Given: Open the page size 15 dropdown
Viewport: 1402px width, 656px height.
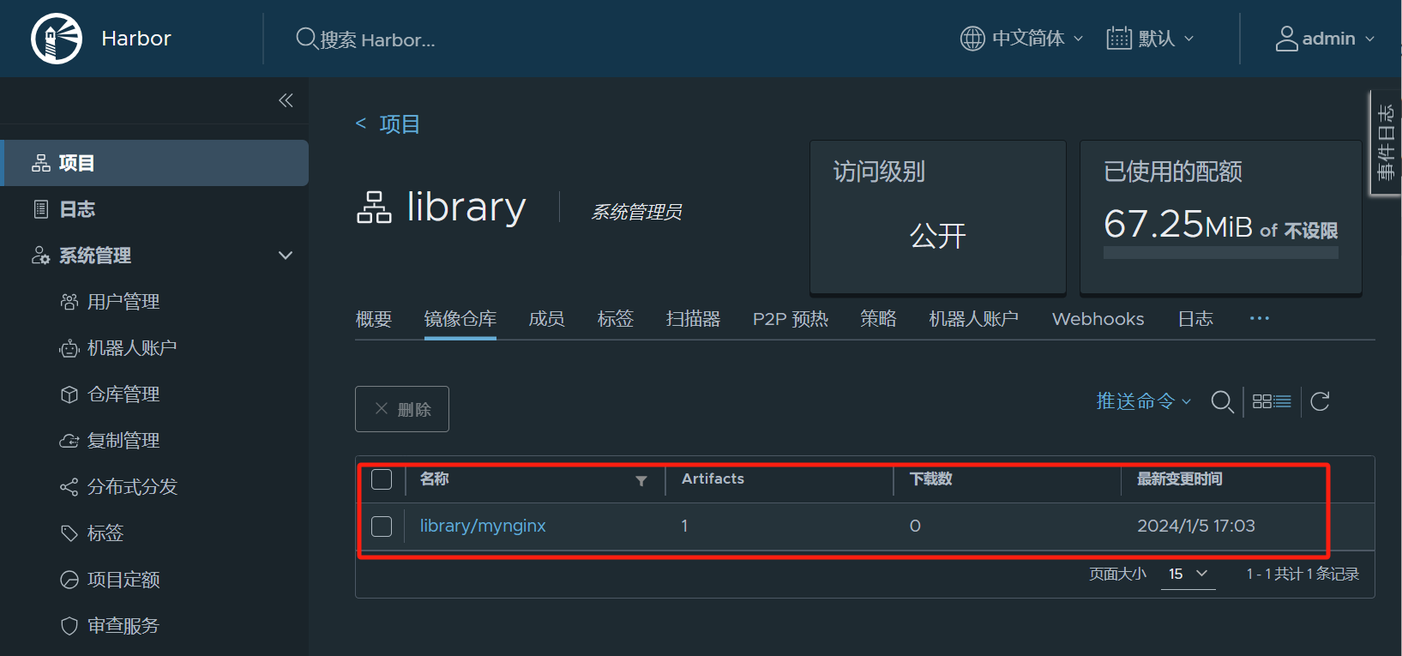Looking at the screenshot, I should (1188, 574).
